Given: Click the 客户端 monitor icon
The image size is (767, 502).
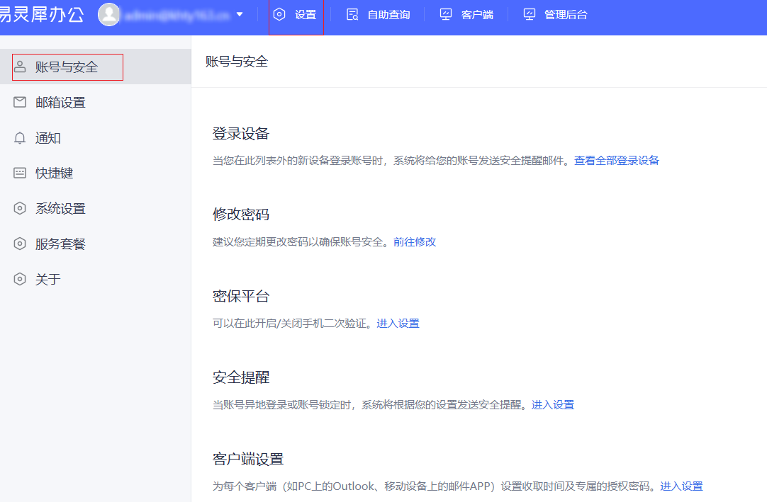Looking at the screenshot, I should click(446, 15).
